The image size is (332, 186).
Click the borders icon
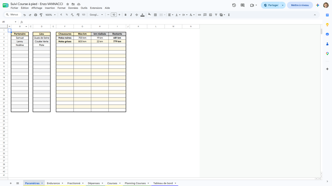(x=155, y=15)
